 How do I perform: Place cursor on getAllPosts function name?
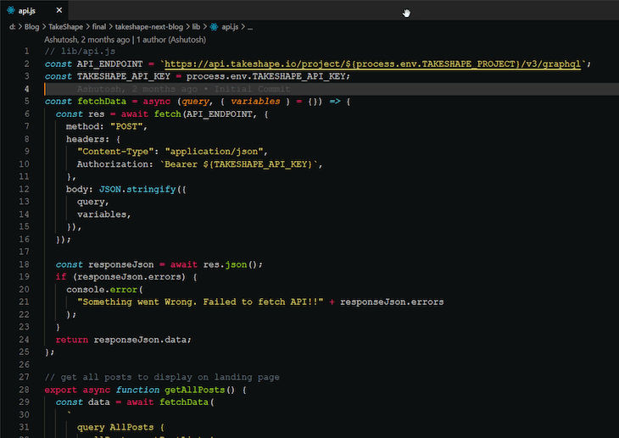coord(194,390)
